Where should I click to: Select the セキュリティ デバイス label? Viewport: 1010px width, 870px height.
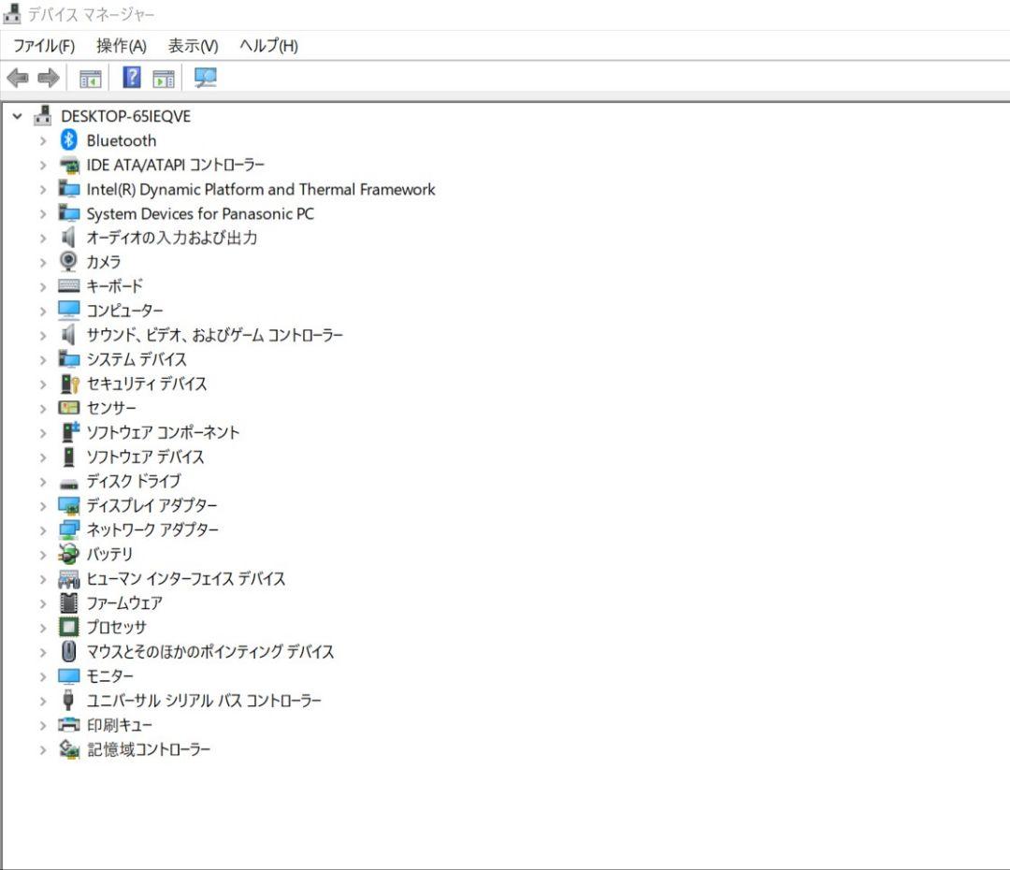click(147, 384)
